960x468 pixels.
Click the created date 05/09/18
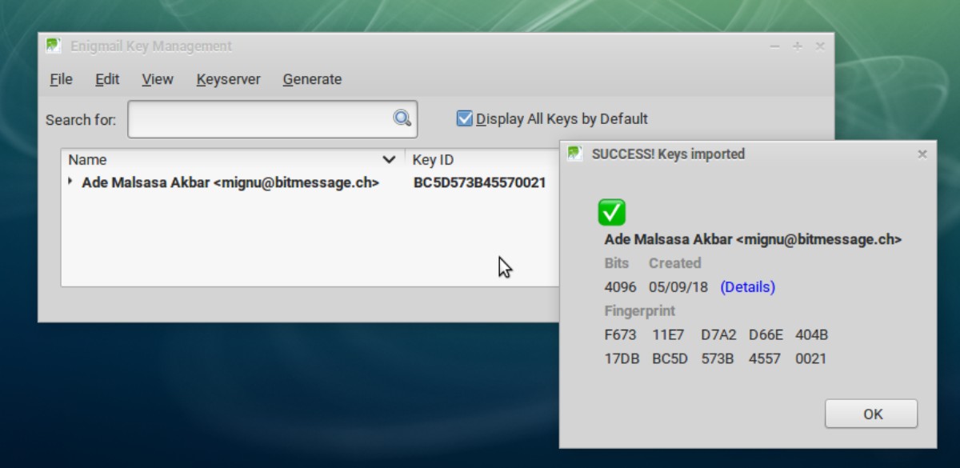pos(679,286)
